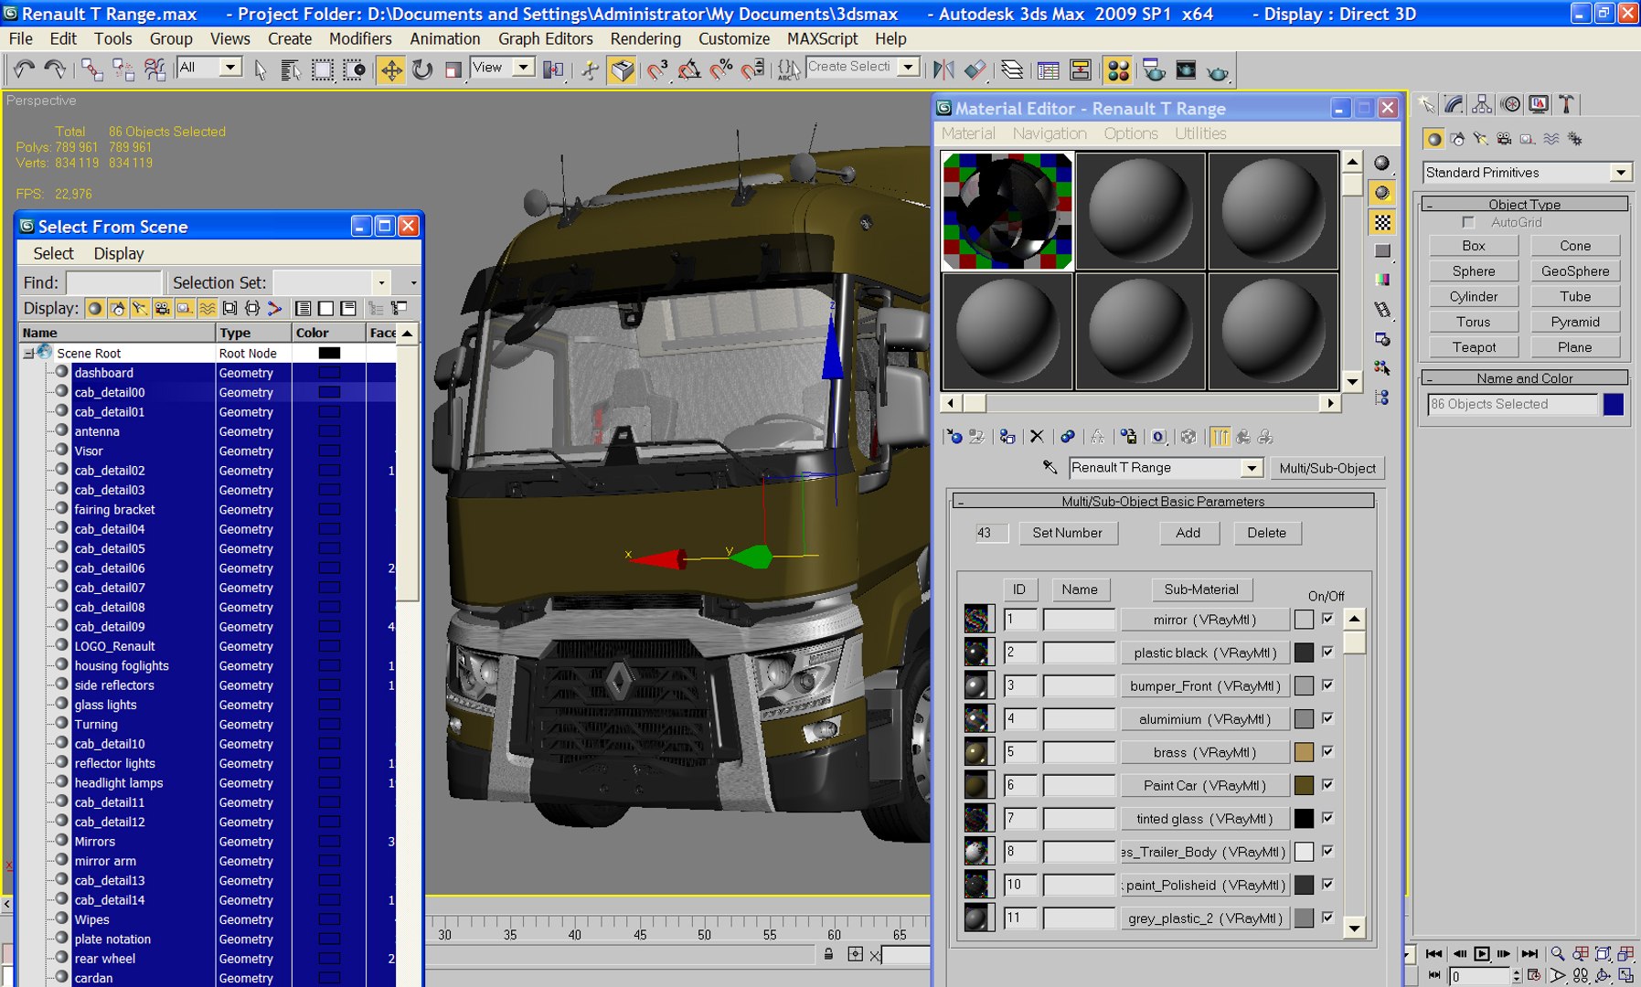Screen dimensions: 1641x987
Task: Toggle On/Off checkbox for mirror sub-material
Action: (x=1327, y=619)
